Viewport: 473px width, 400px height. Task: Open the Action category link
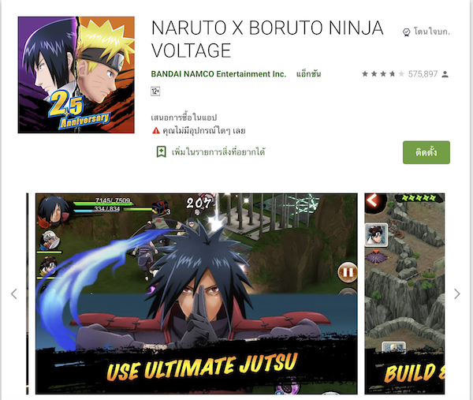pos(308,74)
